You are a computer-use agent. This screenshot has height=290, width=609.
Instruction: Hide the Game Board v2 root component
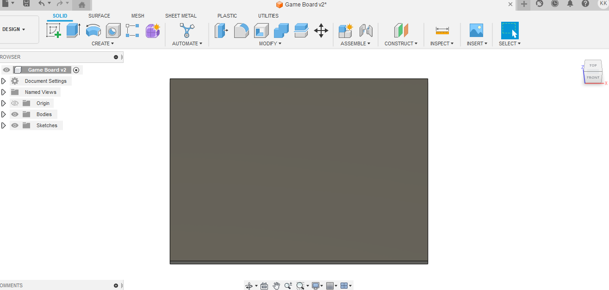coord(6,70)
